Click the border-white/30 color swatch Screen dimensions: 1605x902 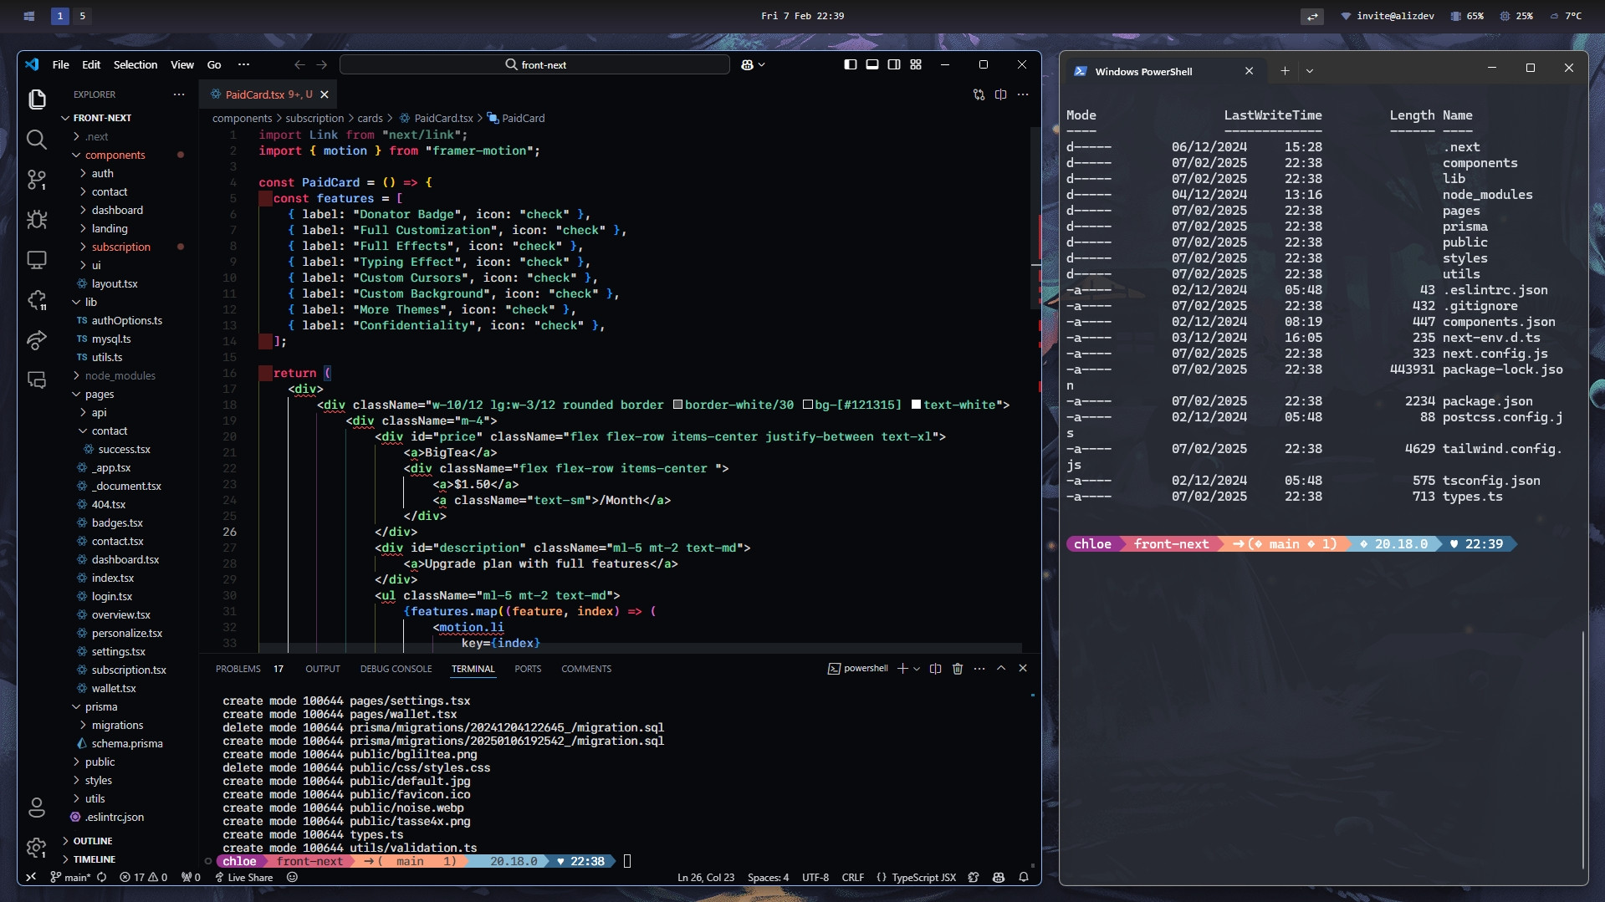(677, 405)
